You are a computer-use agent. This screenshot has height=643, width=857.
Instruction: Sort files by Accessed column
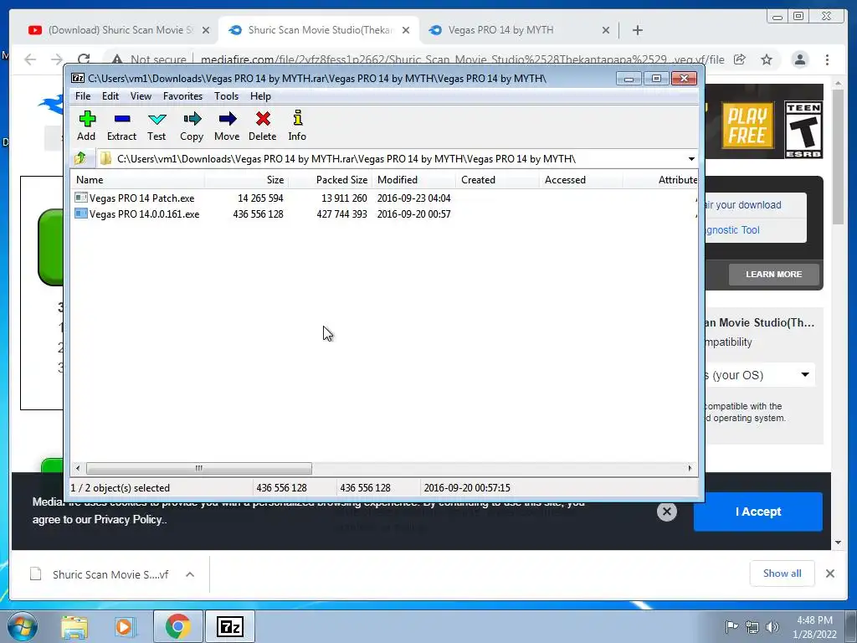[x=581, y=180]
